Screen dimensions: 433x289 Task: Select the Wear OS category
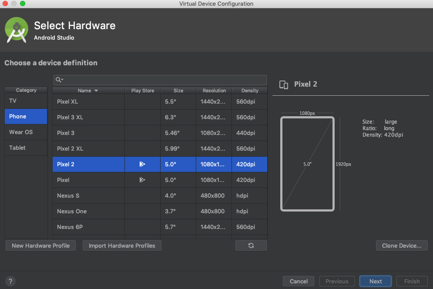(x=26, y=132)
